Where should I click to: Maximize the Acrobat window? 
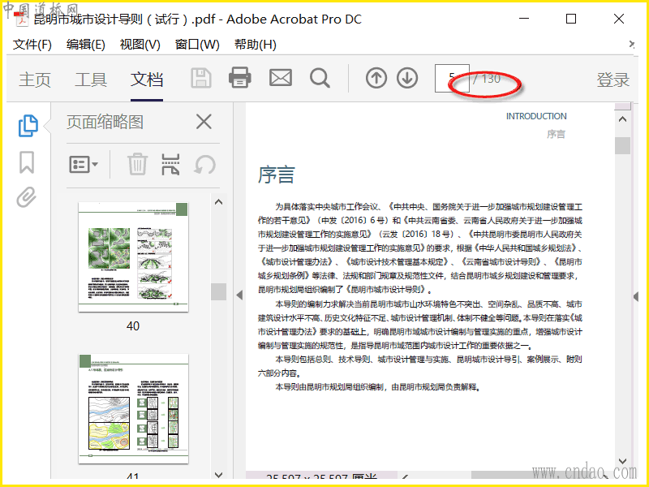[571, 19]
